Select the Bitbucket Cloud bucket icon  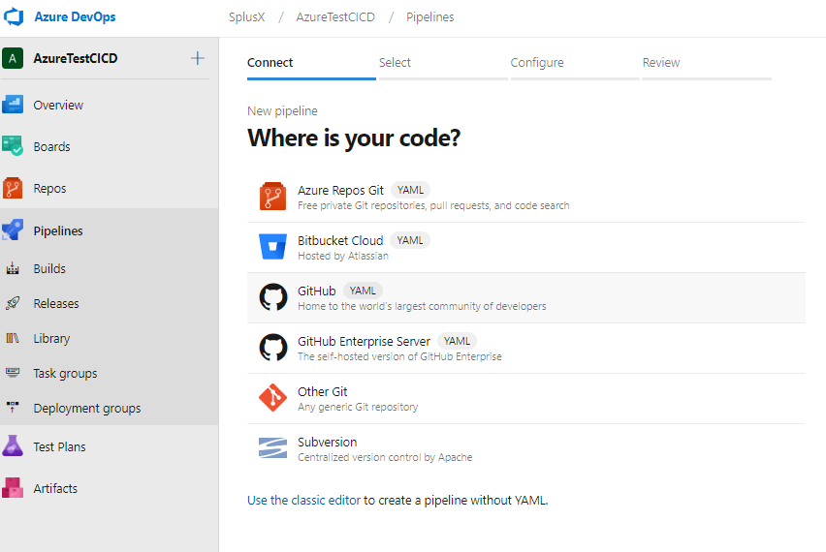(272, 247)
